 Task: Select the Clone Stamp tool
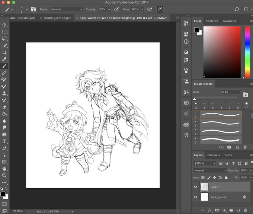tap(4, 93)
